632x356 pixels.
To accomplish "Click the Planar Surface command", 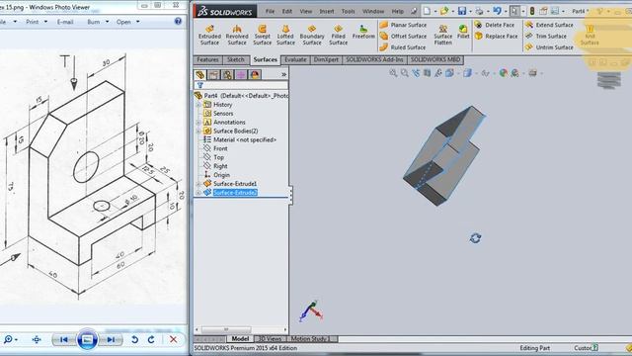I will 403,25.
